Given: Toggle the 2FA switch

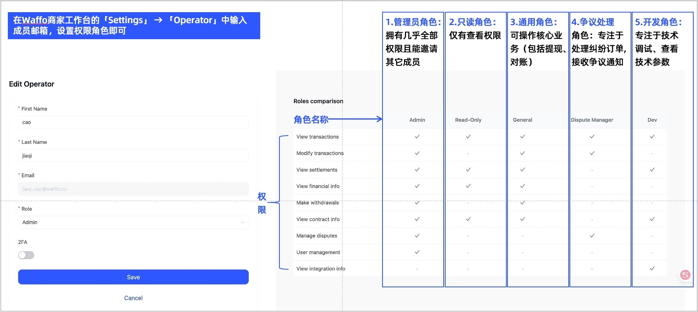Looking at the screenshot, I should (x=26, y=255).
